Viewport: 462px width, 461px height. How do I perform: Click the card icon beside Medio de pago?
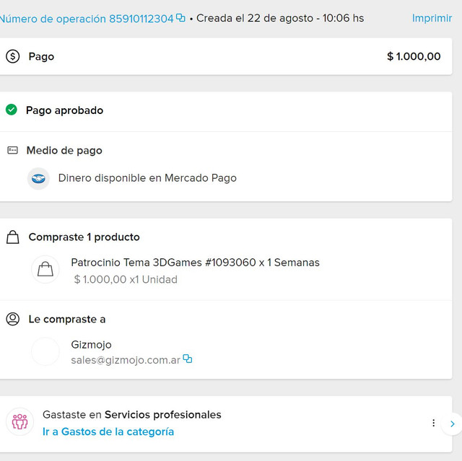tap(12, 151)
